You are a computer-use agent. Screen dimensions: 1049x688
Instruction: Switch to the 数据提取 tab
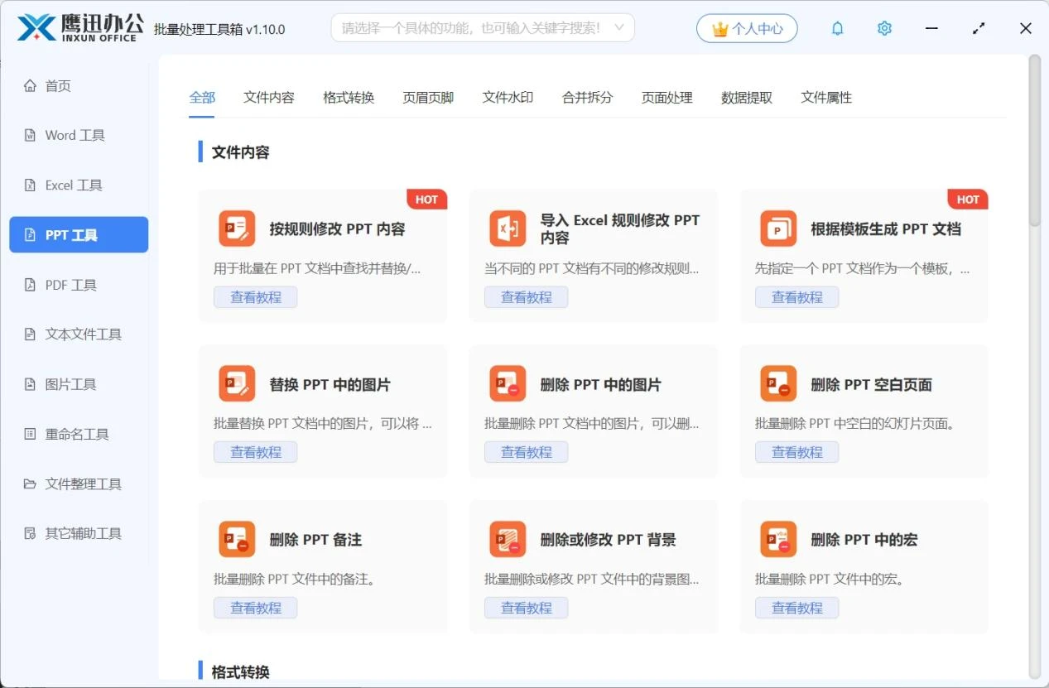coord(747,97)
